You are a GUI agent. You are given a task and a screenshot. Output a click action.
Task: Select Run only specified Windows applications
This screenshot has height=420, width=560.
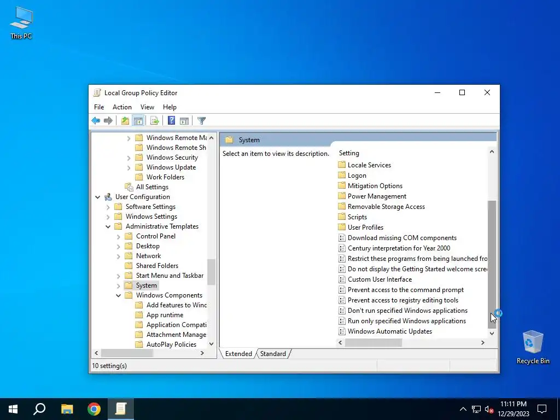[x=407, y=320]
